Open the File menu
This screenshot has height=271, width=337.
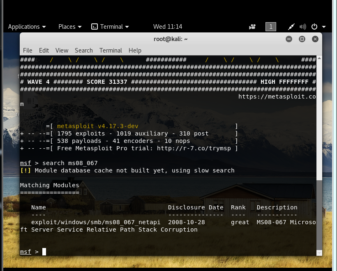28,51
